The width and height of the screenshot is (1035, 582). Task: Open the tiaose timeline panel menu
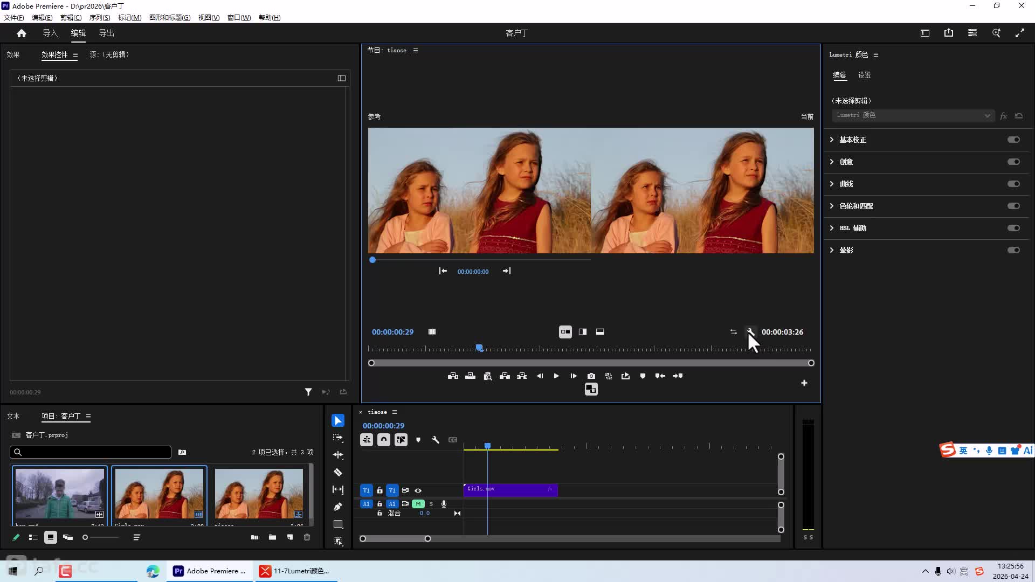click(x=395, y=412)
